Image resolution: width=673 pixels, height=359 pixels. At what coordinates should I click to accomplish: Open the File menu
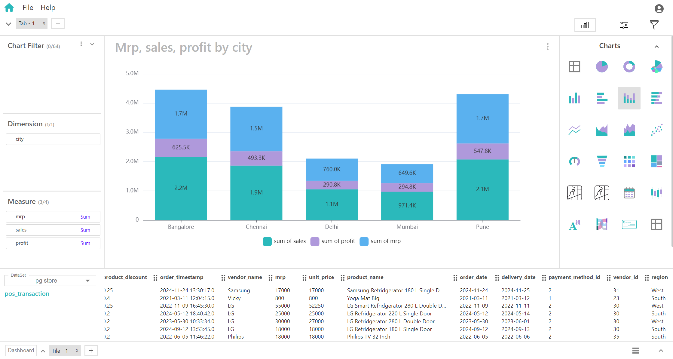(x=28, y=8)
